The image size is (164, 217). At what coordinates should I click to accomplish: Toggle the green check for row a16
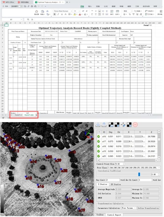(x=99, y=137)
